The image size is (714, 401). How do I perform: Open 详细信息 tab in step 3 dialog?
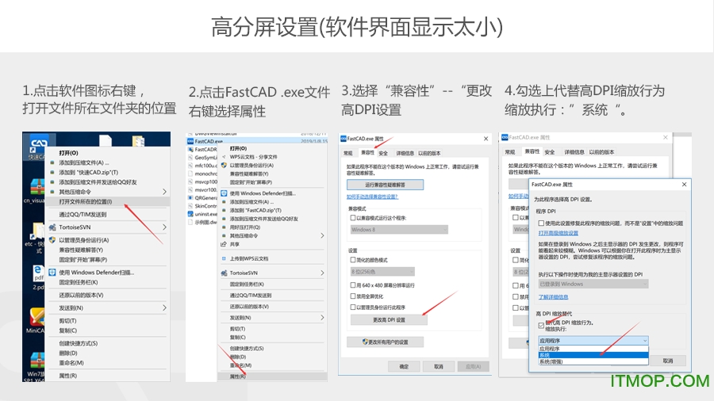[x=405, y=153]
